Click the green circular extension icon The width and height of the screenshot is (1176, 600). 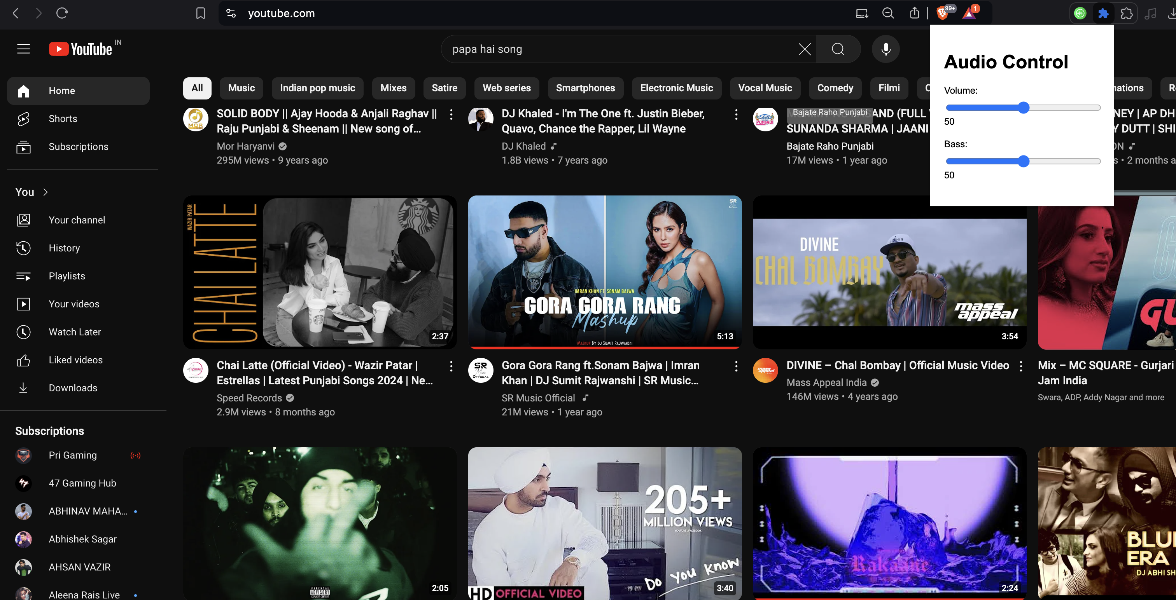tap(1080, 13)
